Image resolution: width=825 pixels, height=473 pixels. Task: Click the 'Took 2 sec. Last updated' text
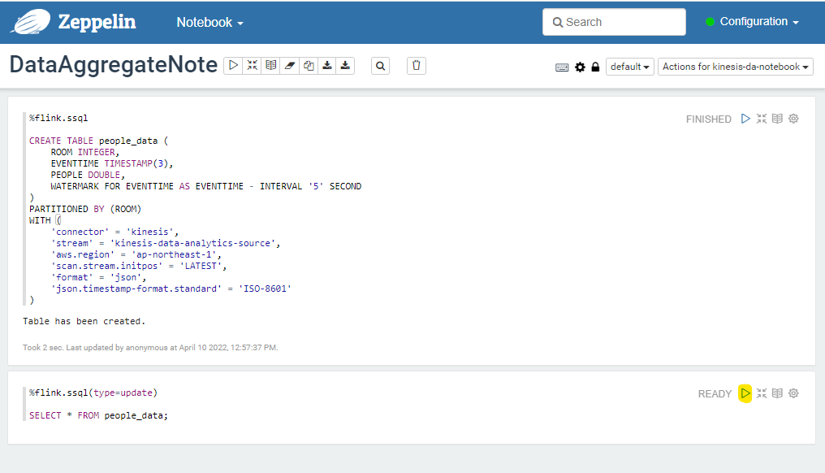pos(150,348)
